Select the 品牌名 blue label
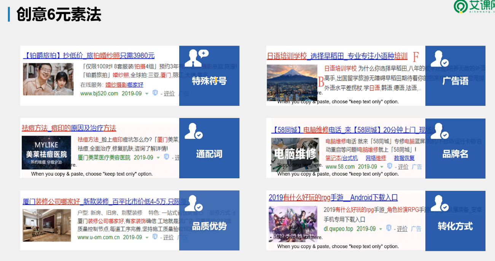 pyautogui.click(x=455, y=154)
